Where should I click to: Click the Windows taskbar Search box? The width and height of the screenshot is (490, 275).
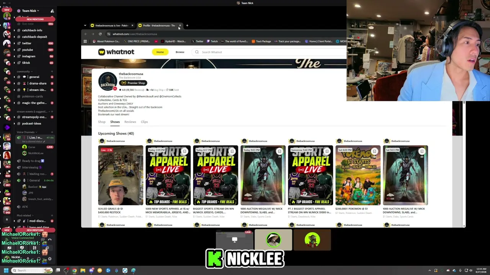click(x=32, y=270)
